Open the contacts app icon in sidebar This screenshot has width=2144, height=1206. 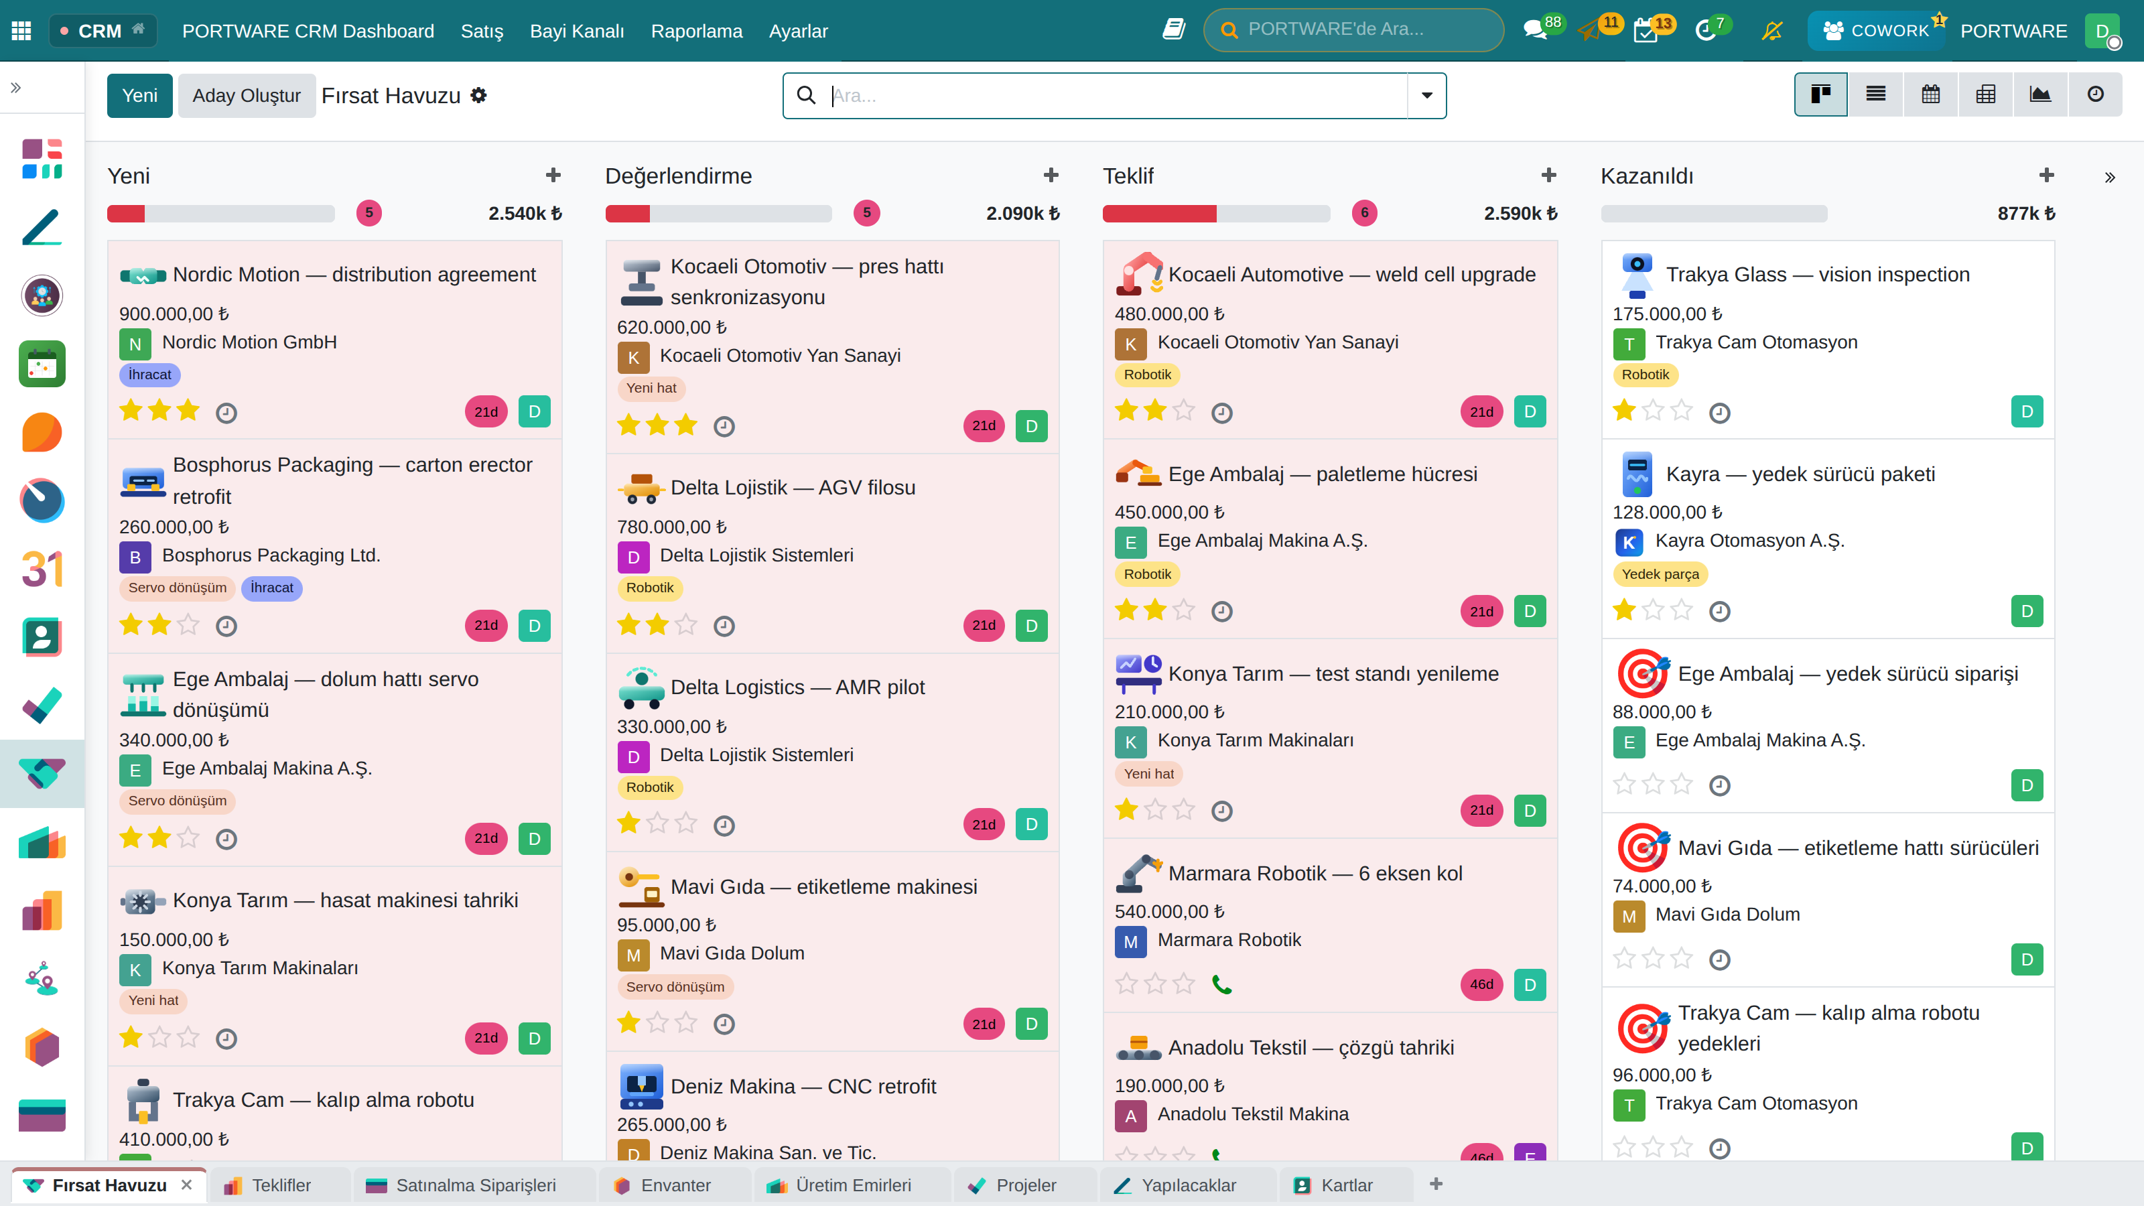[x=42, y=636]
